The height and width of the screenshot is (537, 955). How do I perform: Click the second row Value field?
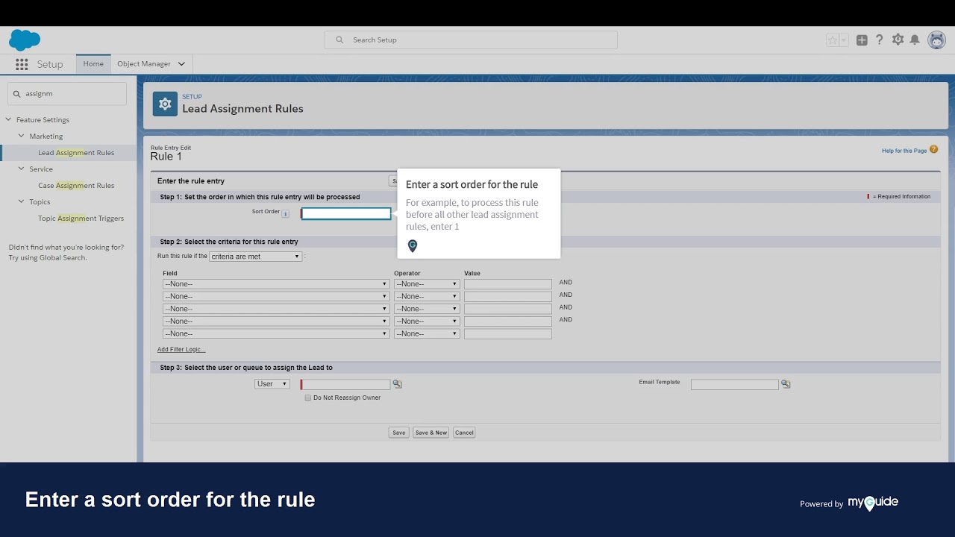tap(508, 297)
